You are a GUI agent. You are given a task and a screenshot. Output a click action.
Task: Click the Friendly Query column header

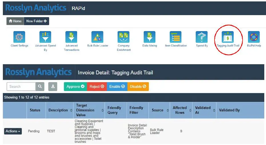(x=116, y=110)
